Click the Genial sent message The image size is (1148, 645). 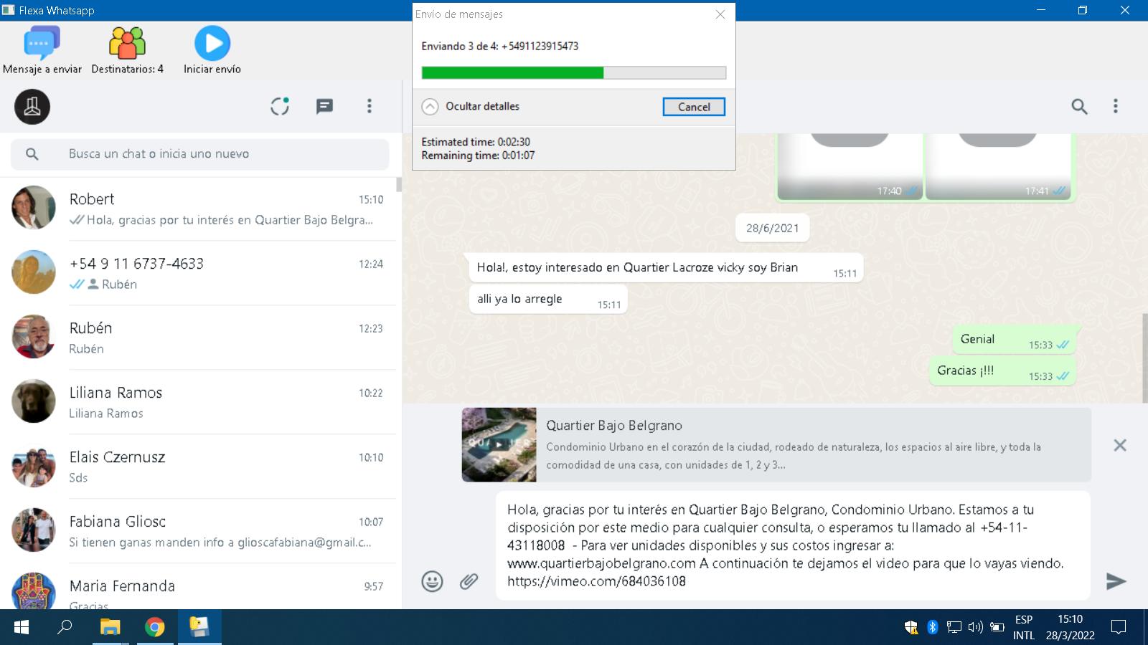point(1013,340)
